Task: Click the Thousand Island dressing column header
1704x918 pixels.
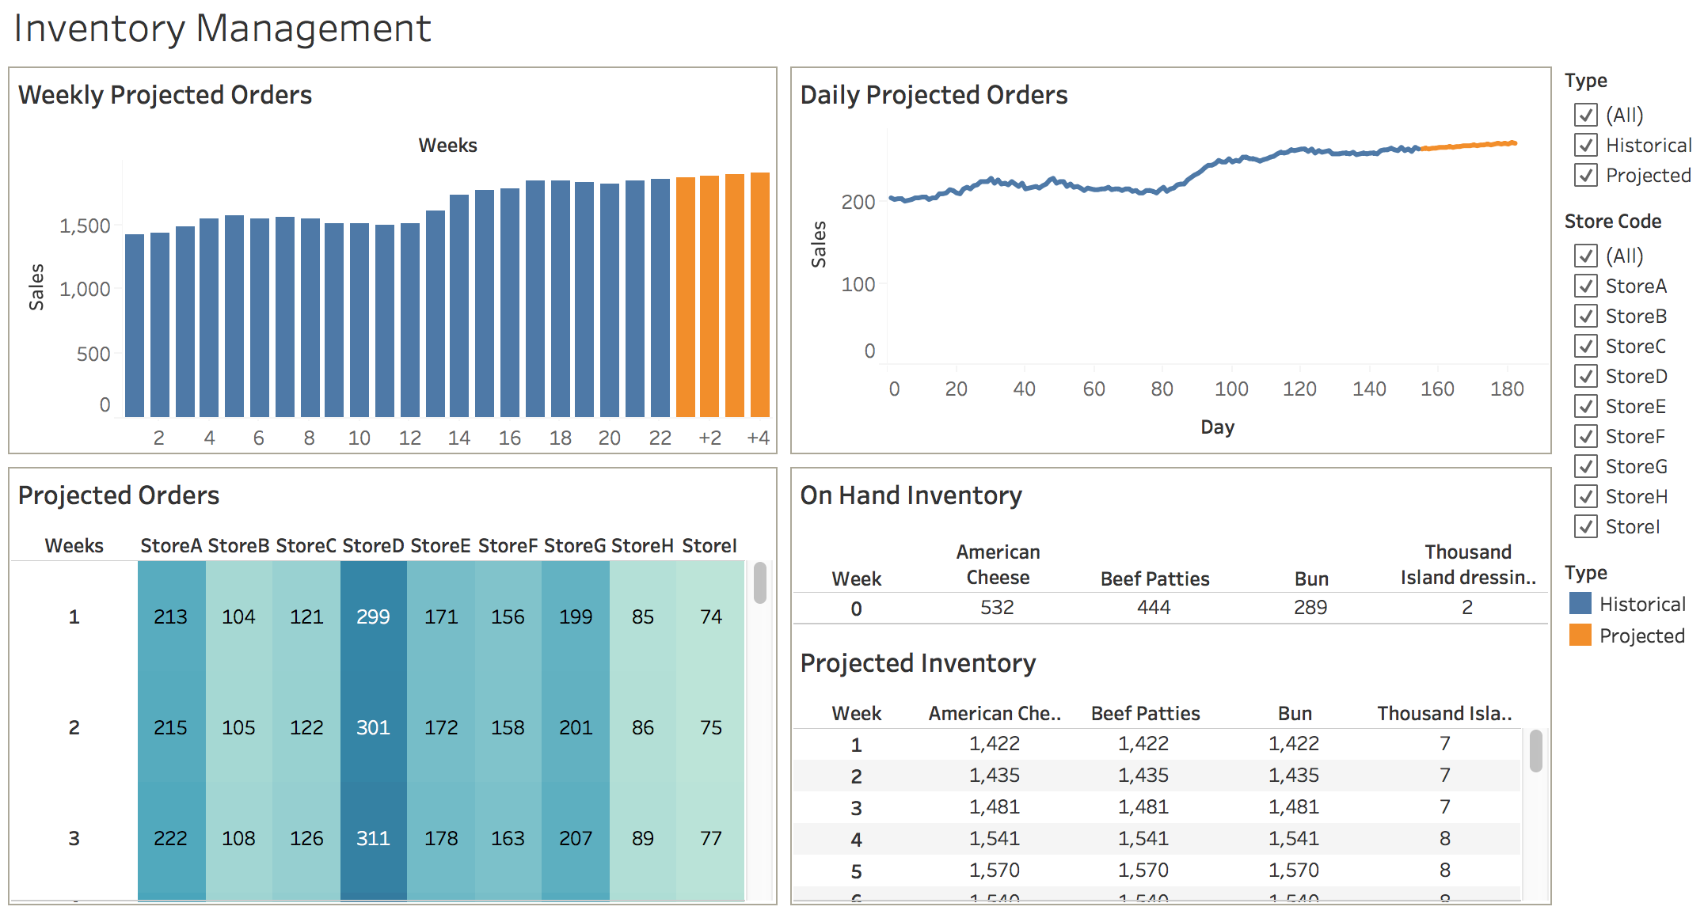Action: point(1468,564)
